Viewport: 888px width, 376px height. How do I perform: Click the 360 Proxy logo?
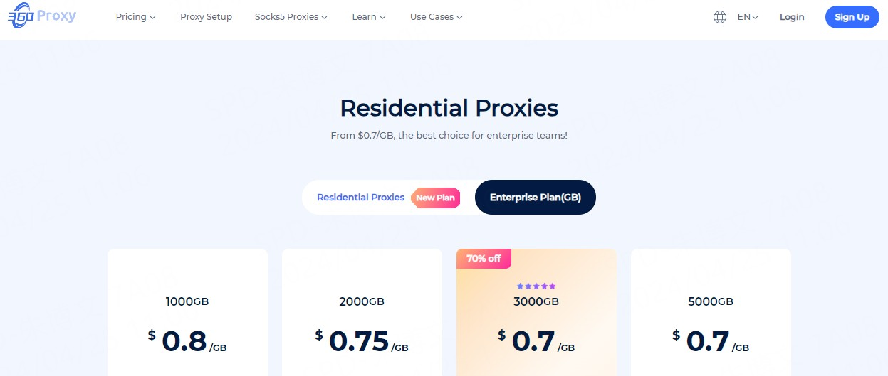pyautogui.click(x=41, y=17)
